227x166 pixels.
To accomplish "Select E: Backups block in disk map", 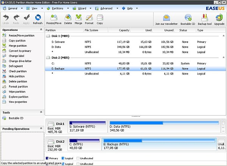I will click(x=159, y=145).
